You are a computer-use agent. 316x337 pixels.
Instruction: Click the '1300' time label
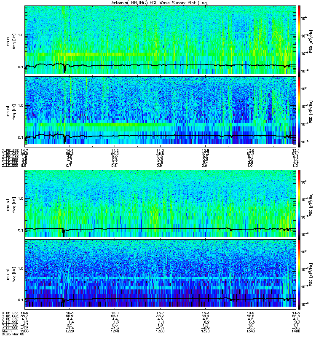coord(160,331)
